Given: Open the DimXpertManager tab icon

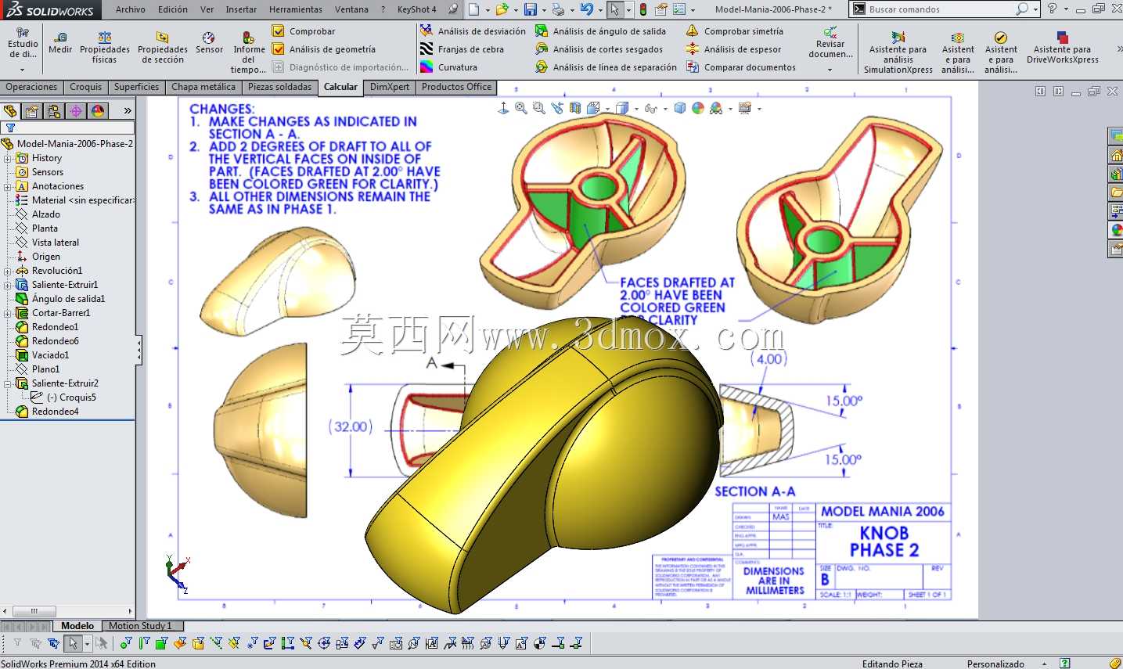Looking at the screenshot, I should (x=76, y=111).
